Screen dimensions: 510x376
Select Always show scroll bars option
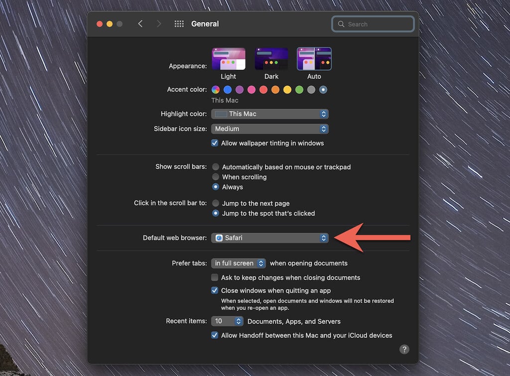click(215, 187)
